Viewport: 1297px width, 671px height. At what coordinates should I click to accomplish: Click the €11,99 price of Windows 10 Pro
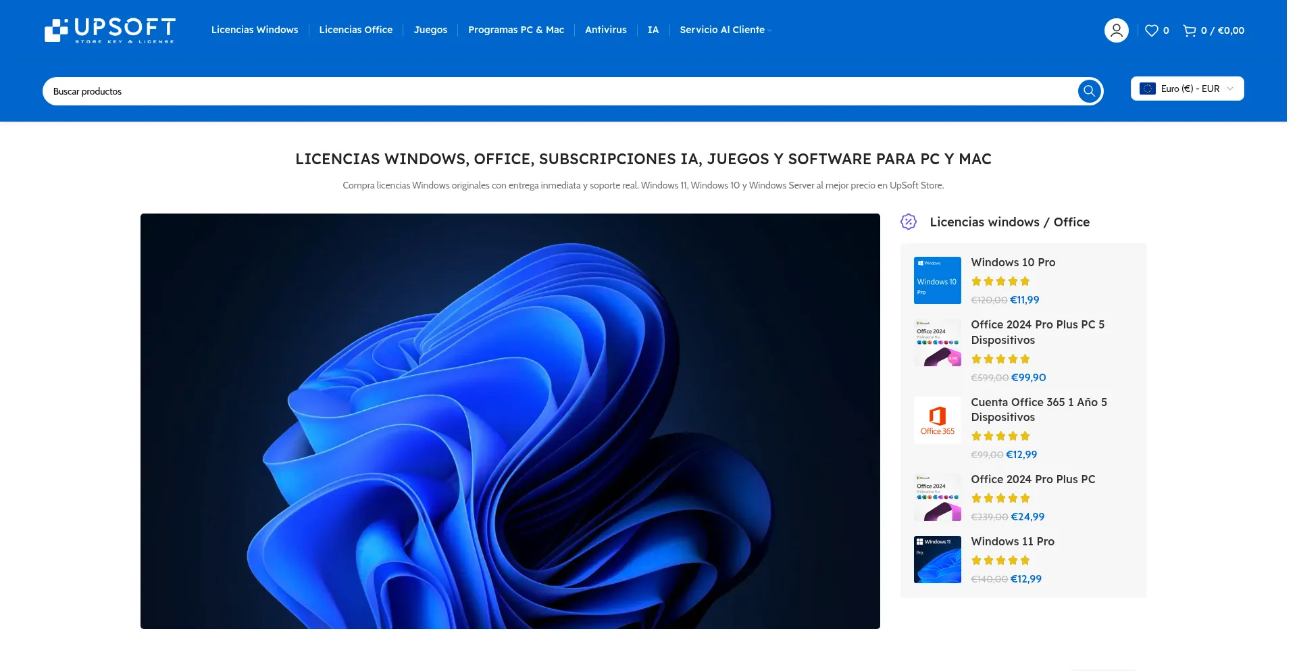click(1025, 300)
